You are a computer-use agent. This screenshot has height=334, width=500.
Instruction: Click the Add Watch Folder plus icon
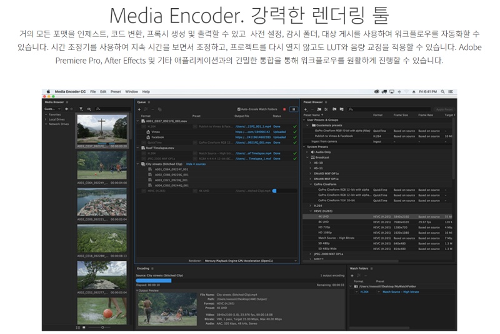[352, 275]
